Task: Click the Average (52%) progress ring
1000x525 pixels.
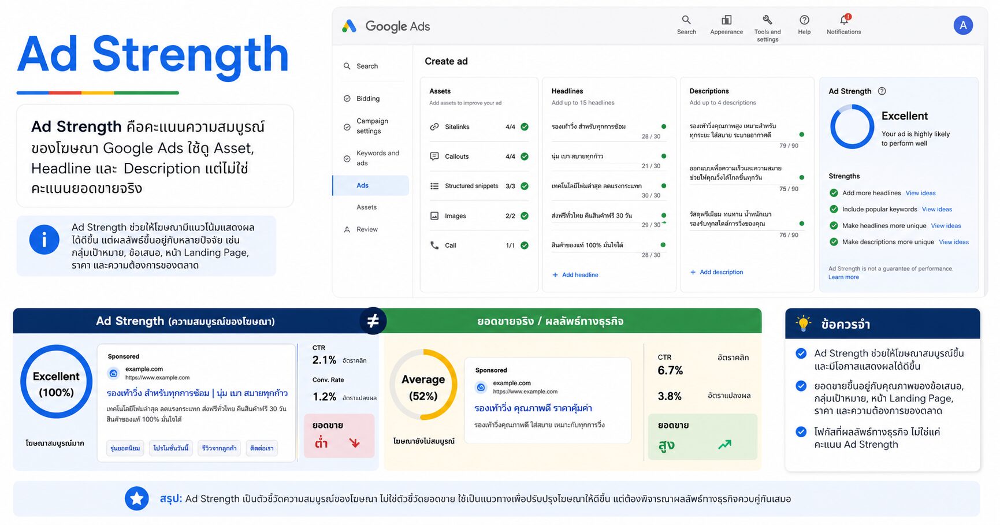Action: tap(423, 384)
